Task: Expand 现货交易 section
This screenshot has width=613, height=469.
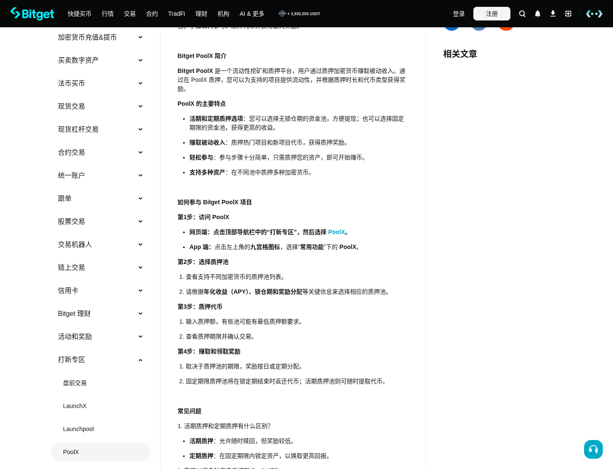Action: click(100, 106)
